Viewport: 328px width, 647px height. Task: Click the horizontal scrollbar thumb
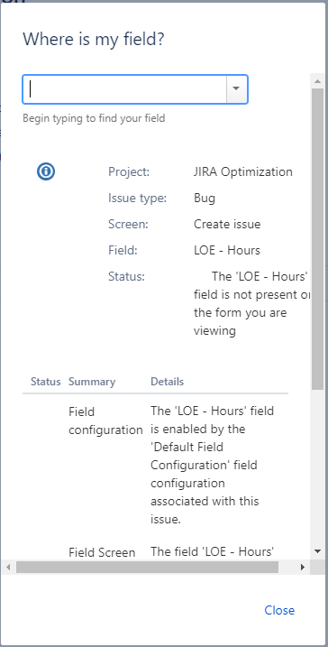[147, 567]
